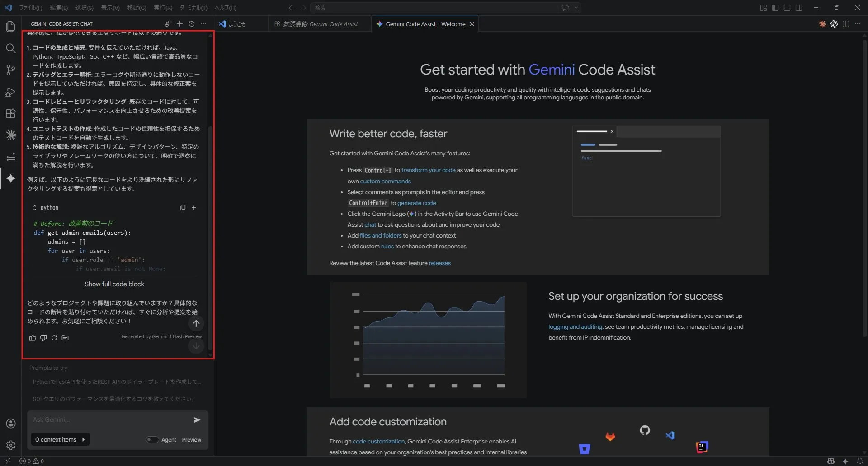Open the Search view in the activity bar
The image size is (868, 466).
coord(10,48)
